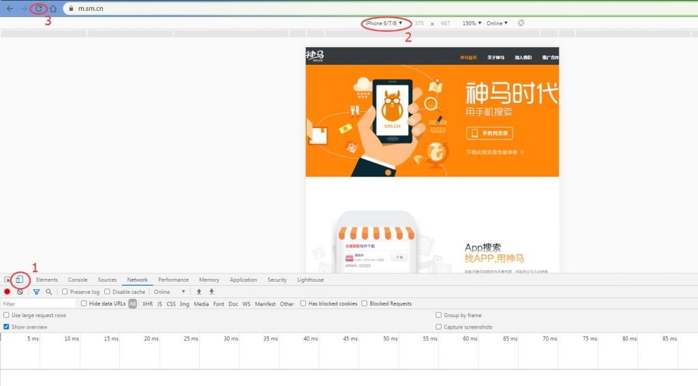Click the browser reload button
This screenshot has height=386, width=698.
pos(39,8)
